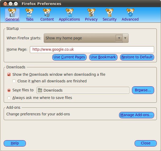Switch to the Applications label

pos(69,19)
